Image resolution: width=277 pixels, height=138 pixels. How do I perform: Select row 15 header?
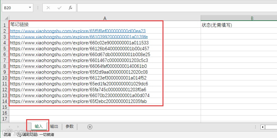coord(5,107)
